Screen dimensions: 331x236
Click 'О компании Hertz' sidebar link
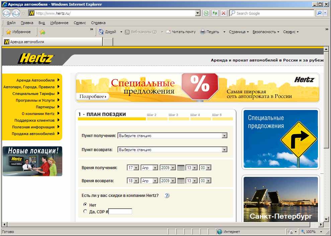click(38, 114)
